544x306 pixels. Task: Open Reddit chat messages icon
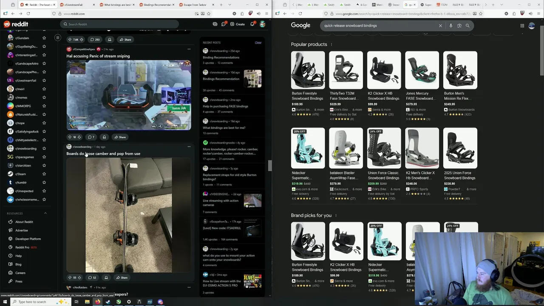(224, 24)
